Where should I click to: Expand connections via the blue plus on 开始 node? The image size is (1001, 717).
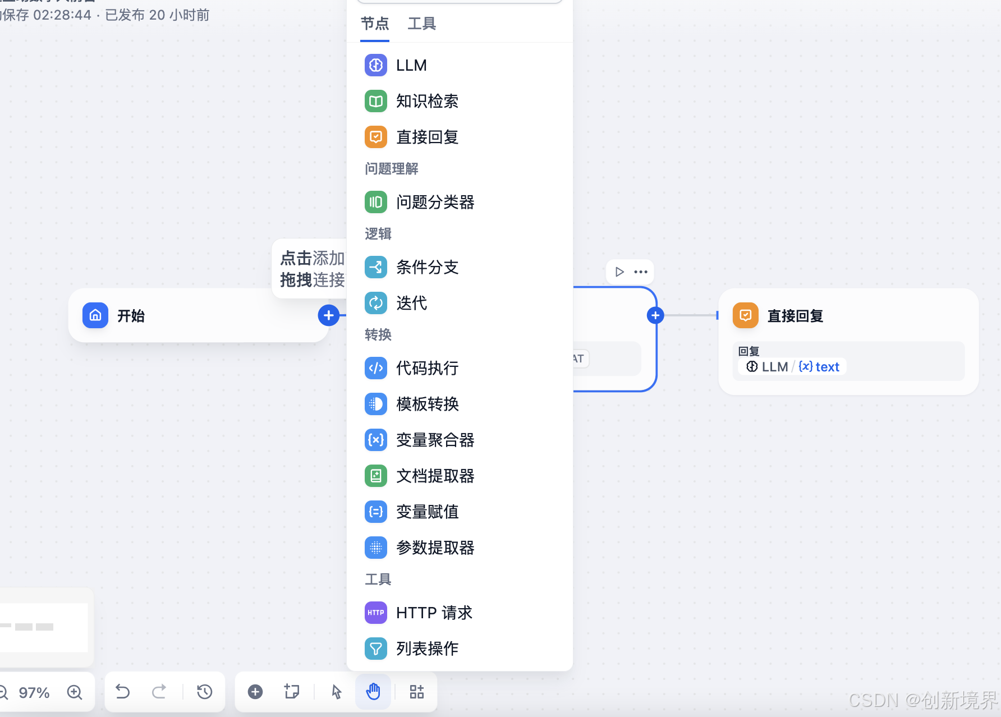pyautogui.click(x=329, y=315)
